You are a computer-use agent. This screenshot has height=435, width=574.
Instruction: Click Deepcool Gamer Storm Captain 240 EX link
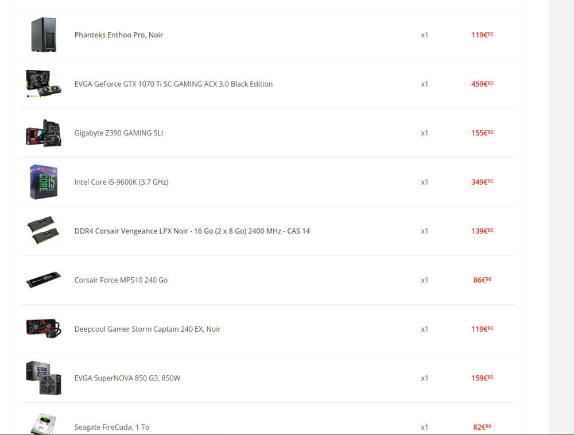click(148, 329)
